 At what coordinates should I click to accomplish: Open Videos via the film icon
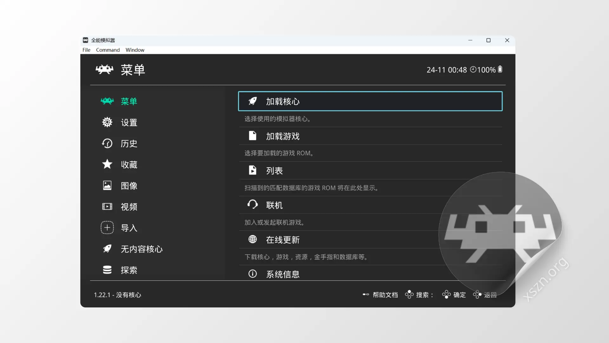(107, 206)
